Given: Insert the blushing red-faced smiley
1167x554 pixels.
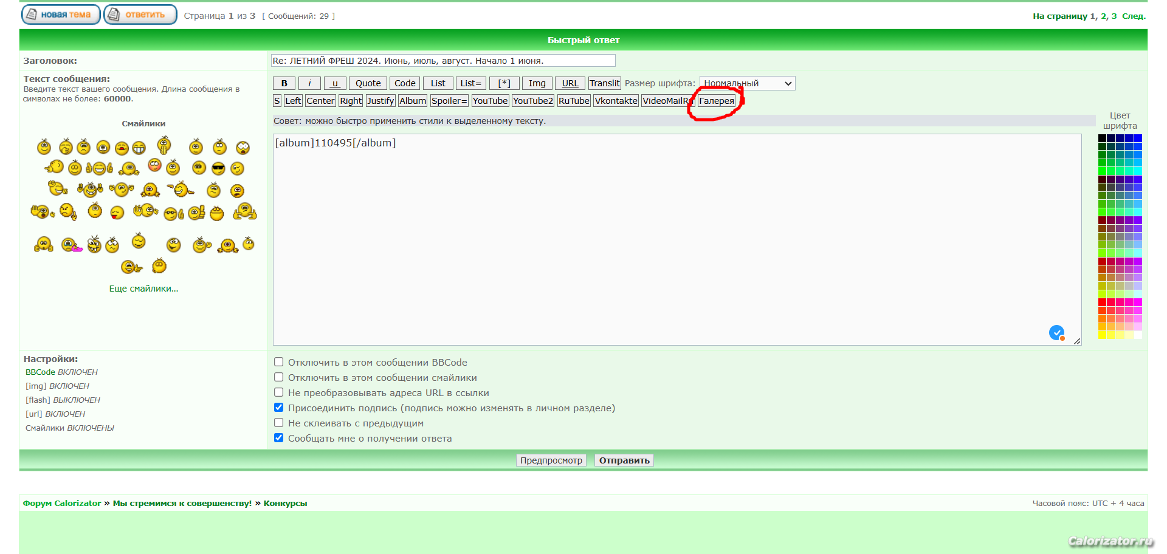Looking at the screenshot, I should (154, 165).
